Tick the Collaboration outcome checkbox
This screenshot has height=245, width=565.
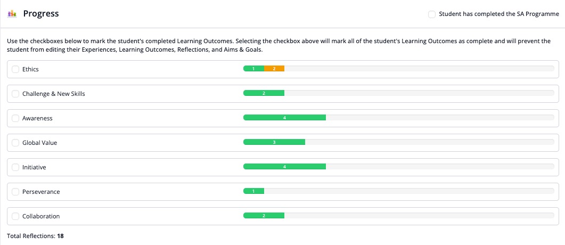[x=15, y=216]
